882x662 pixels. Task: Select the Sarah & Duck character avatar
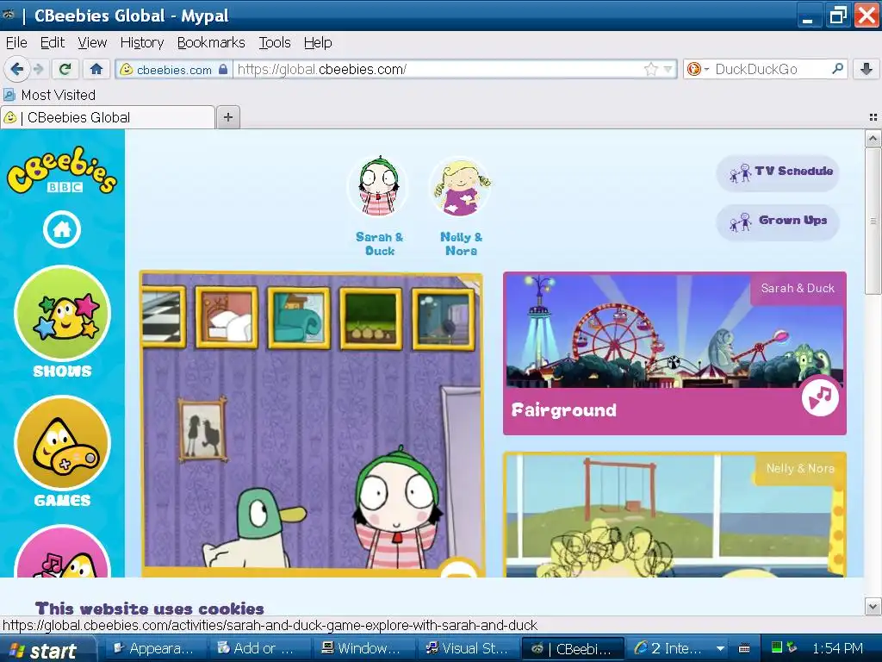379,187
